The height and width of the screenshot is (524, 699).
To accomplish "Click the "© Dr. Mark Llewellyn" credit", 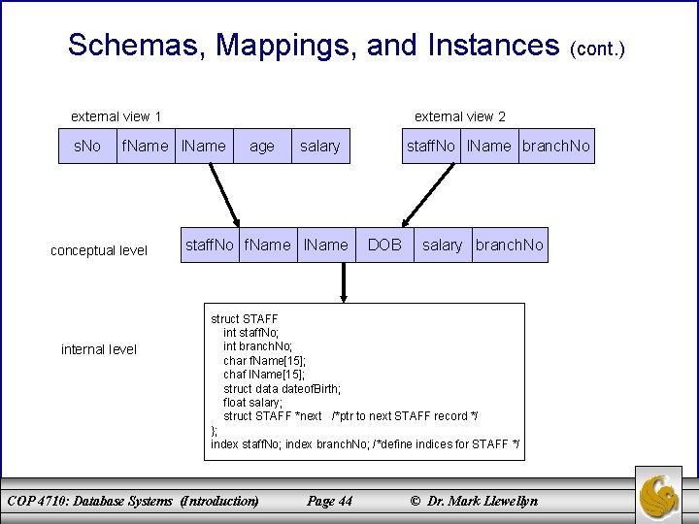I will [474, 501].
